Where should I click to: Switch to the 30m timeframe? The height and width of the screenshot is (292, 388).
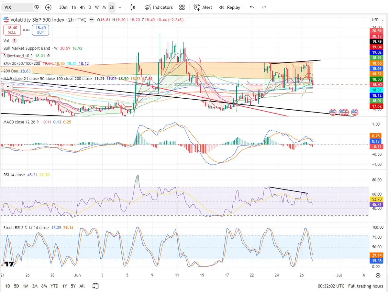click(x=63, y=7)
